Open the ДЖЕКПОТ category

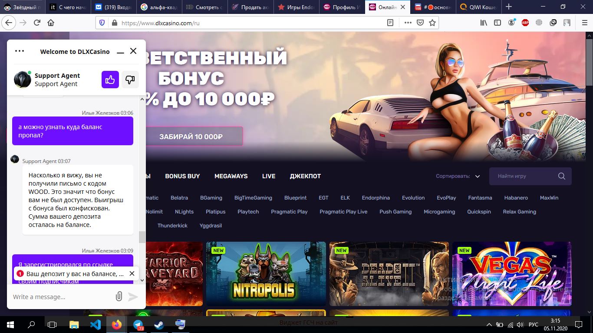tap(305, 176)
